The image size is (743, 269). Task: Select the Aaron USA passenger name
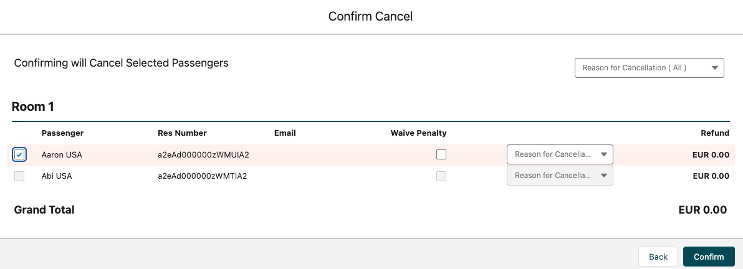(62, 154)
